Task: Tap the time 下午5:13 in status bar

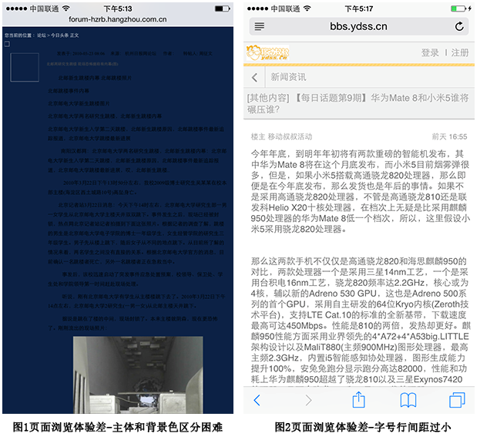Action: tap(118, 8)
